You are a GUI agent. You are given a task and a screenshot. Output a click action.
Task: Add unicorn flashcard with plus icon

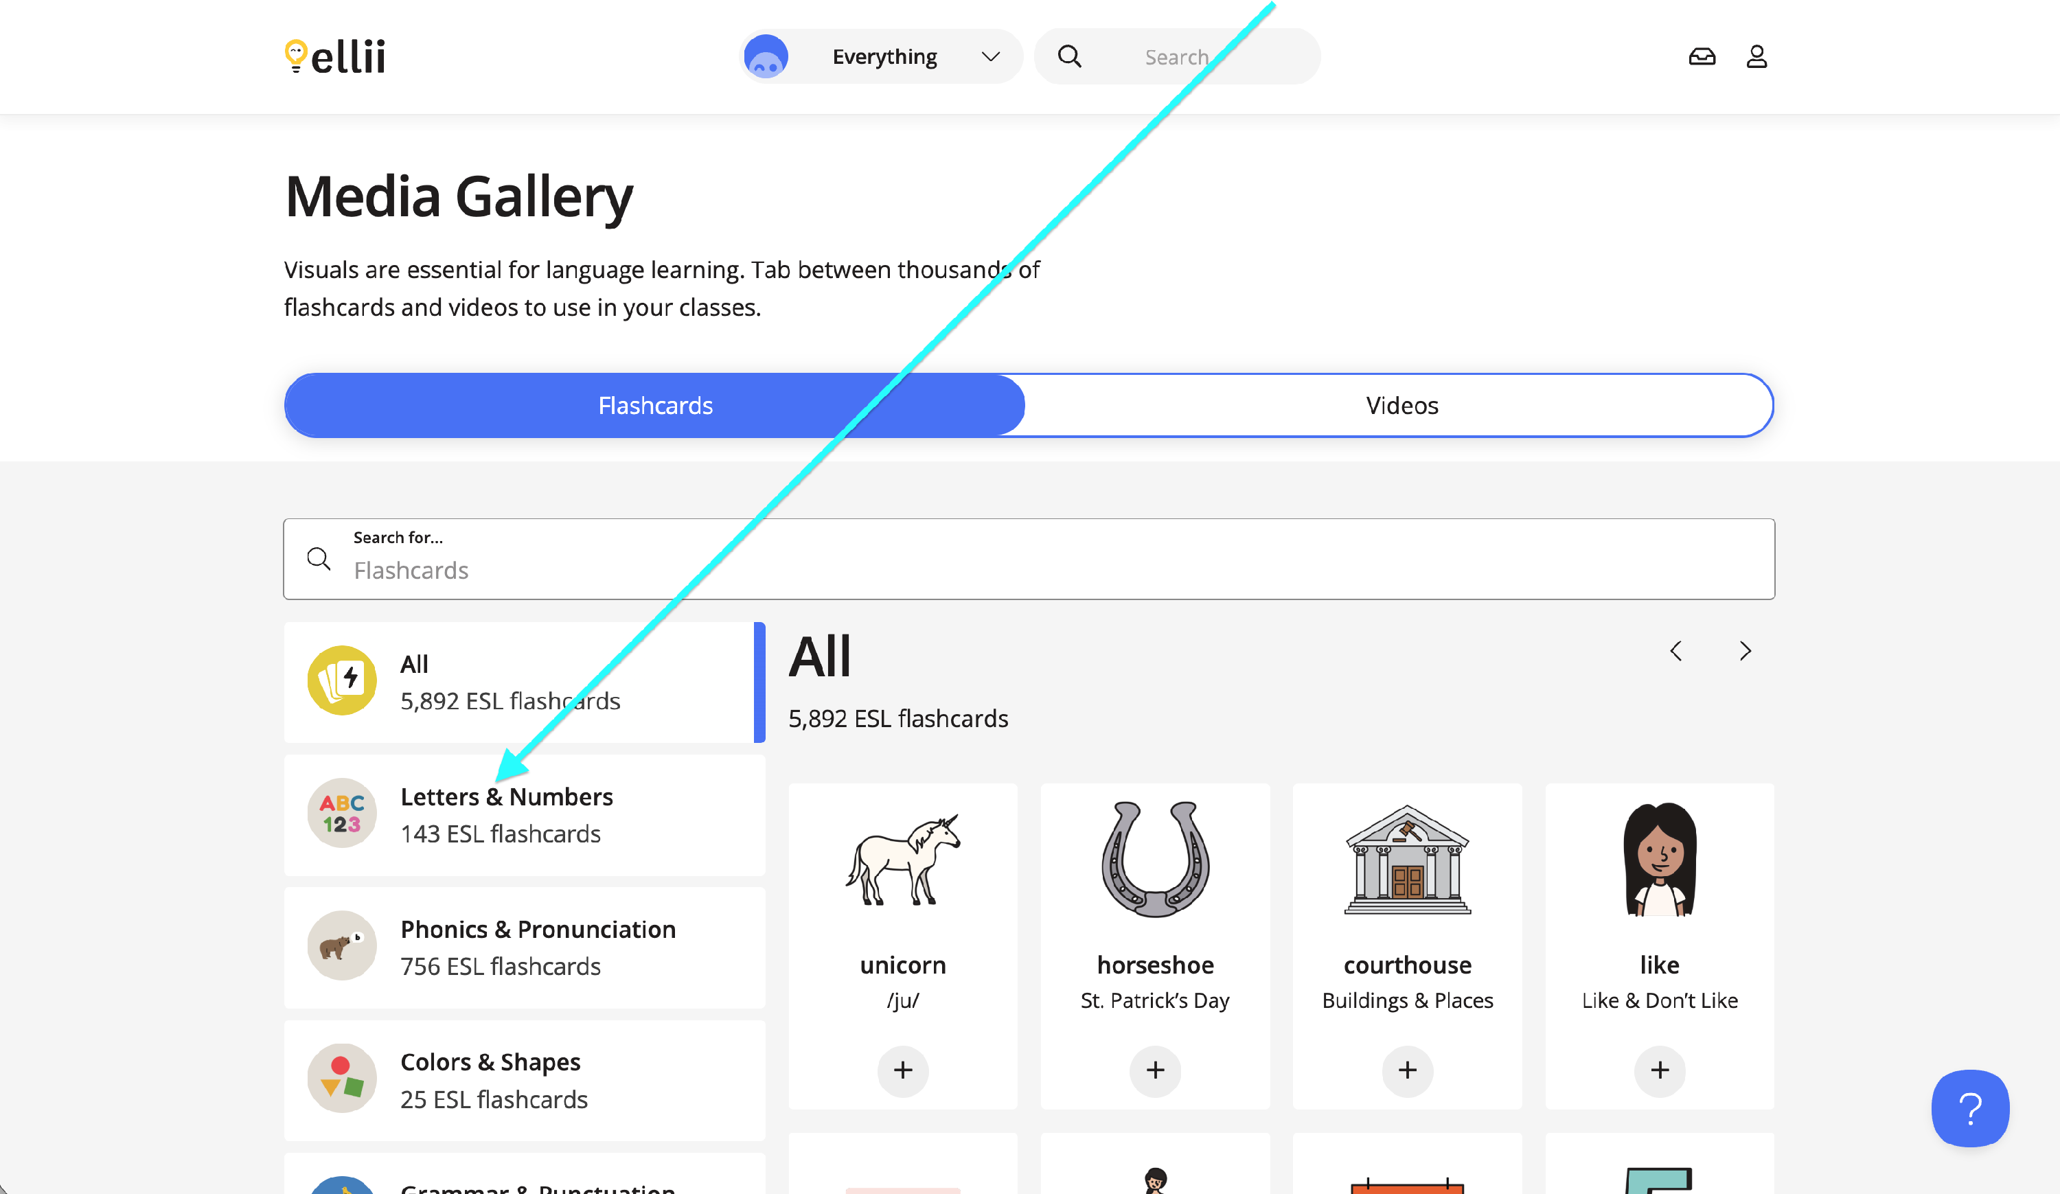(x=902, y=1070)
